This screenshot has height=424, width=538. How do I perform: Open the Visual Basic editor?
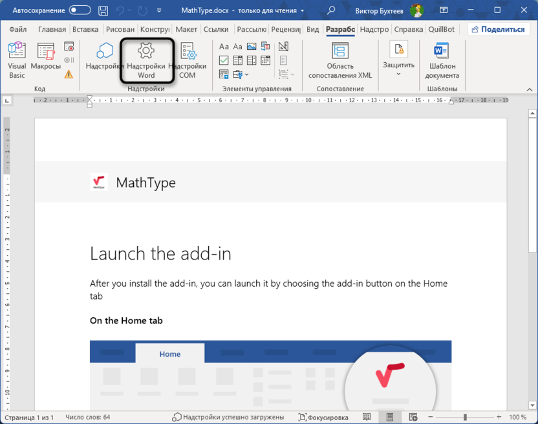(17, 60)
